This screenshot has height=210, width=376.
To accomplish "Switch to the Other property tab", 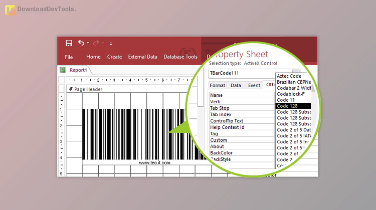I will pos(270,85).
